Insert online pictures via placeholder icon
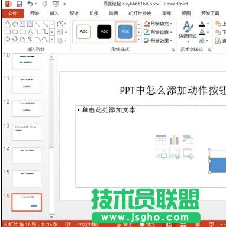226x227 pixels. [175, 153]
